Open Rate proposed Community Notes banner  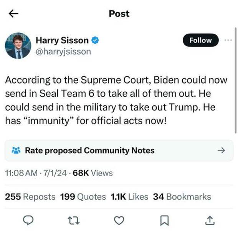(119, 151)
